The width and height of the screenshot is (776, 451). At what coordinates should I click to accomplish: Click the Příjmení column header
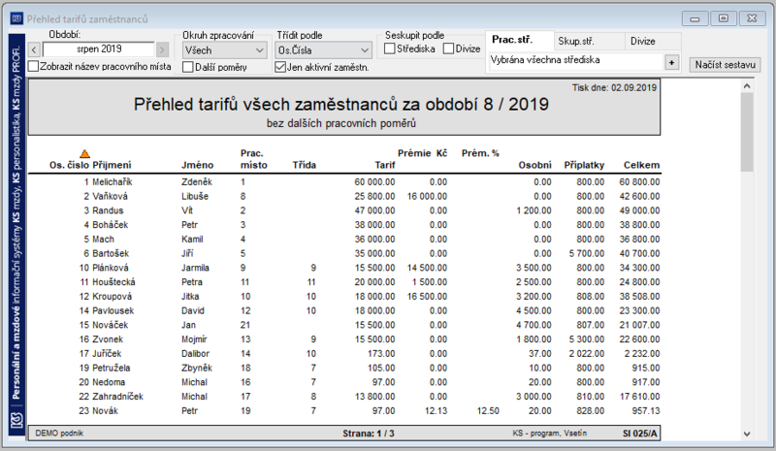[x=112, y=165]
